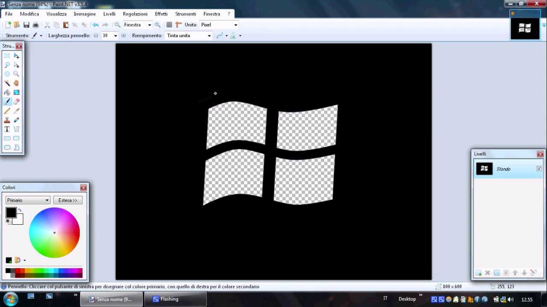This screenshot has width=547, height=307.
Task: Select the Rounded Rectangle tool
Action: click(x=16, y=138)
